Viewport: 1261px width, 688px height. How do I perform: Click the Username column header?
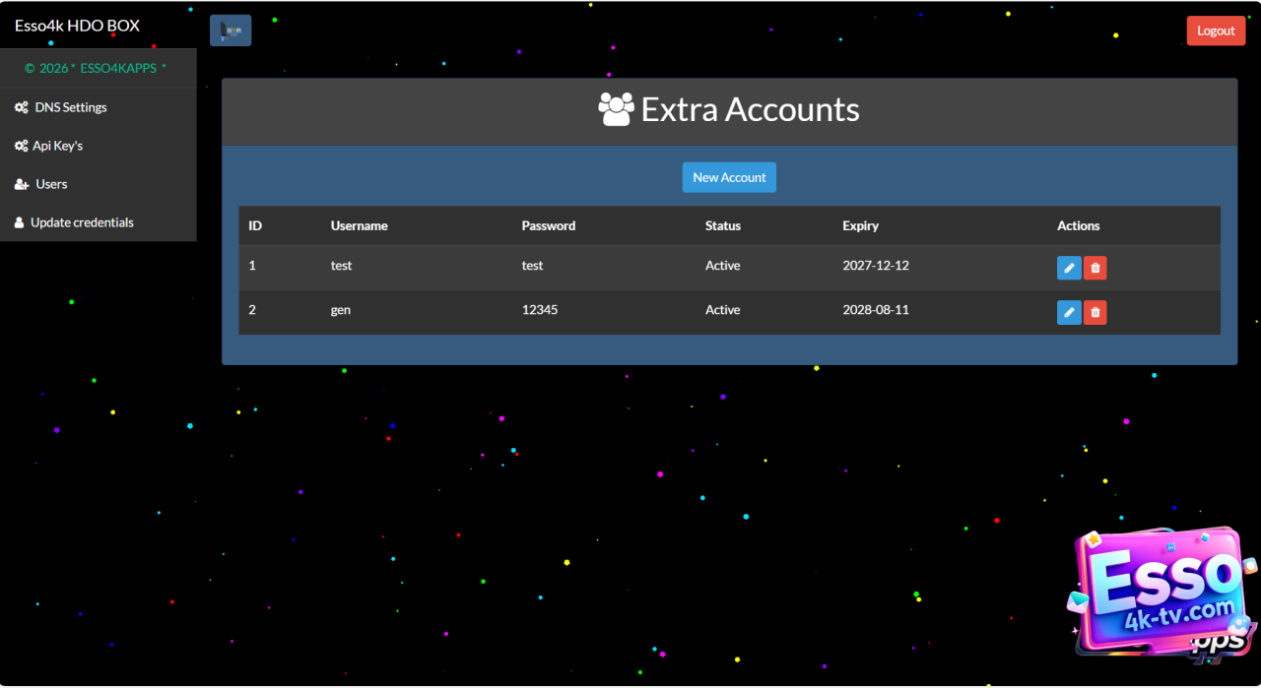(x=359, y=225)
